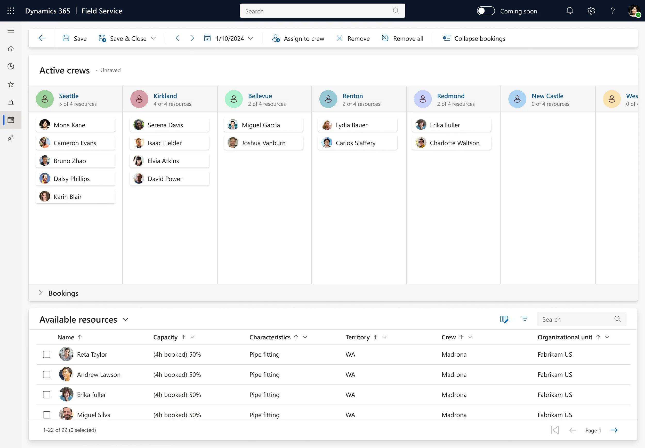The width and height of the screenshot is (645, 448).
Task: Click Collapse bookings command
Action: pyautogui.click(x=474, y=38)
